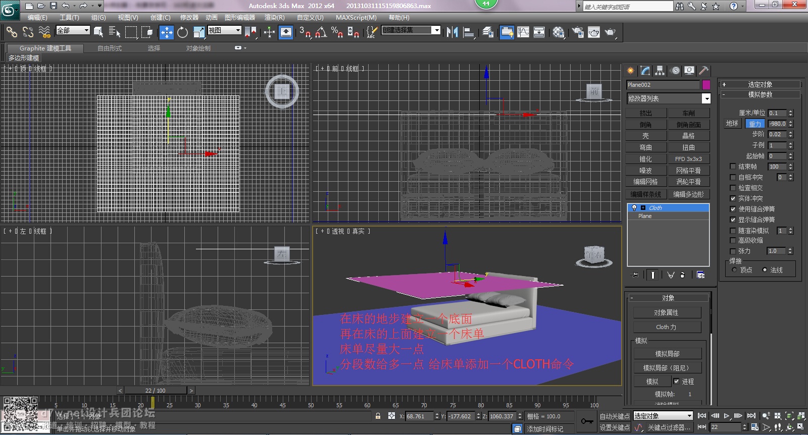
Task: Click the 22 / 100 time slider handle
Action: coord(156,391)
